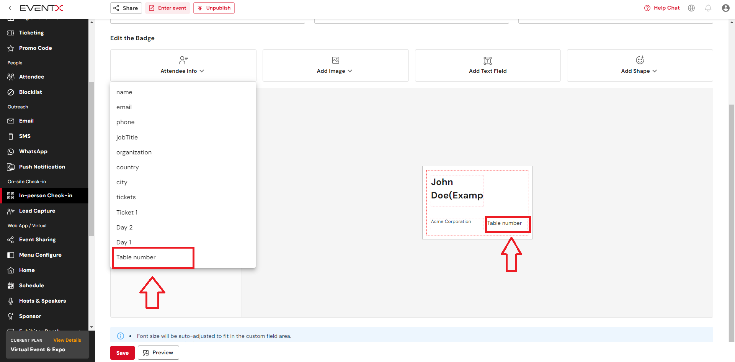Click the notification bell icon
The image size is (735, 362).
(x=708, y=8)
